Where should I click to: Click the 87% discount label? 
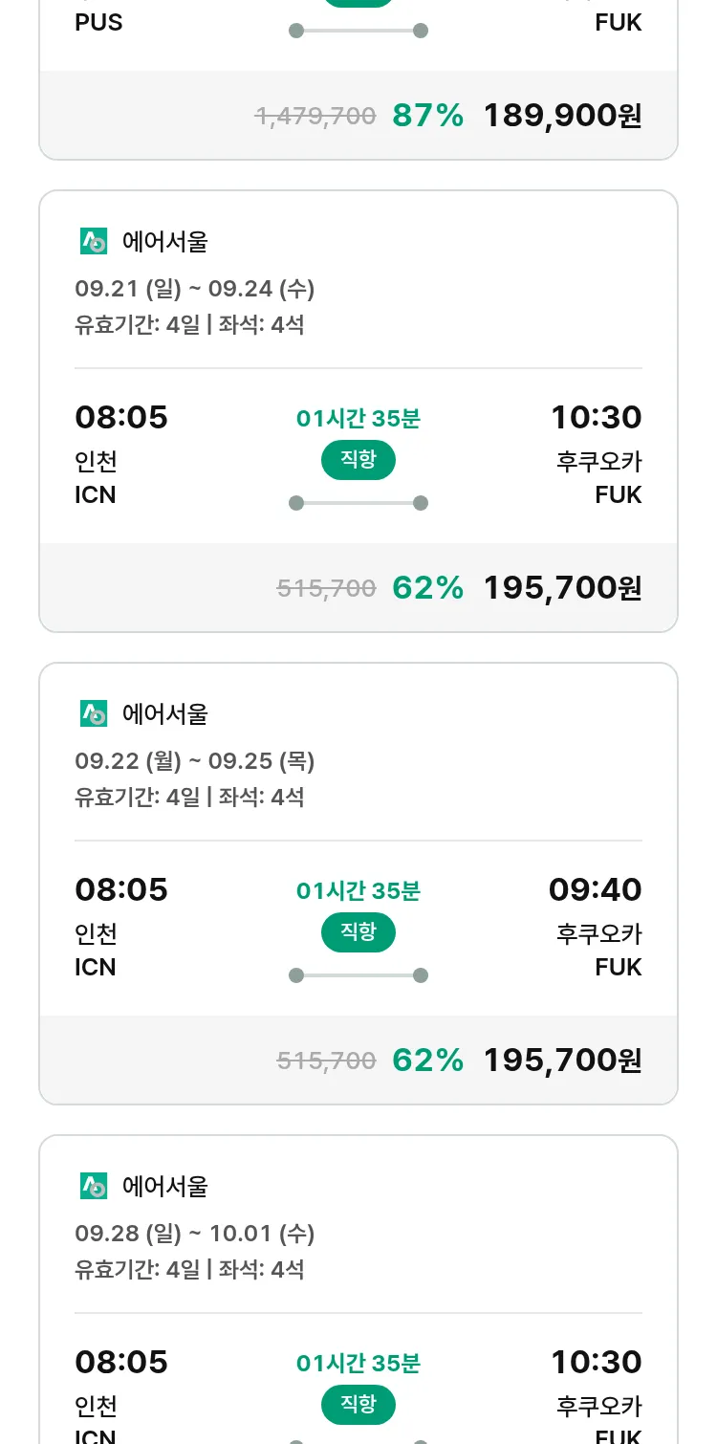pos(427,116)
